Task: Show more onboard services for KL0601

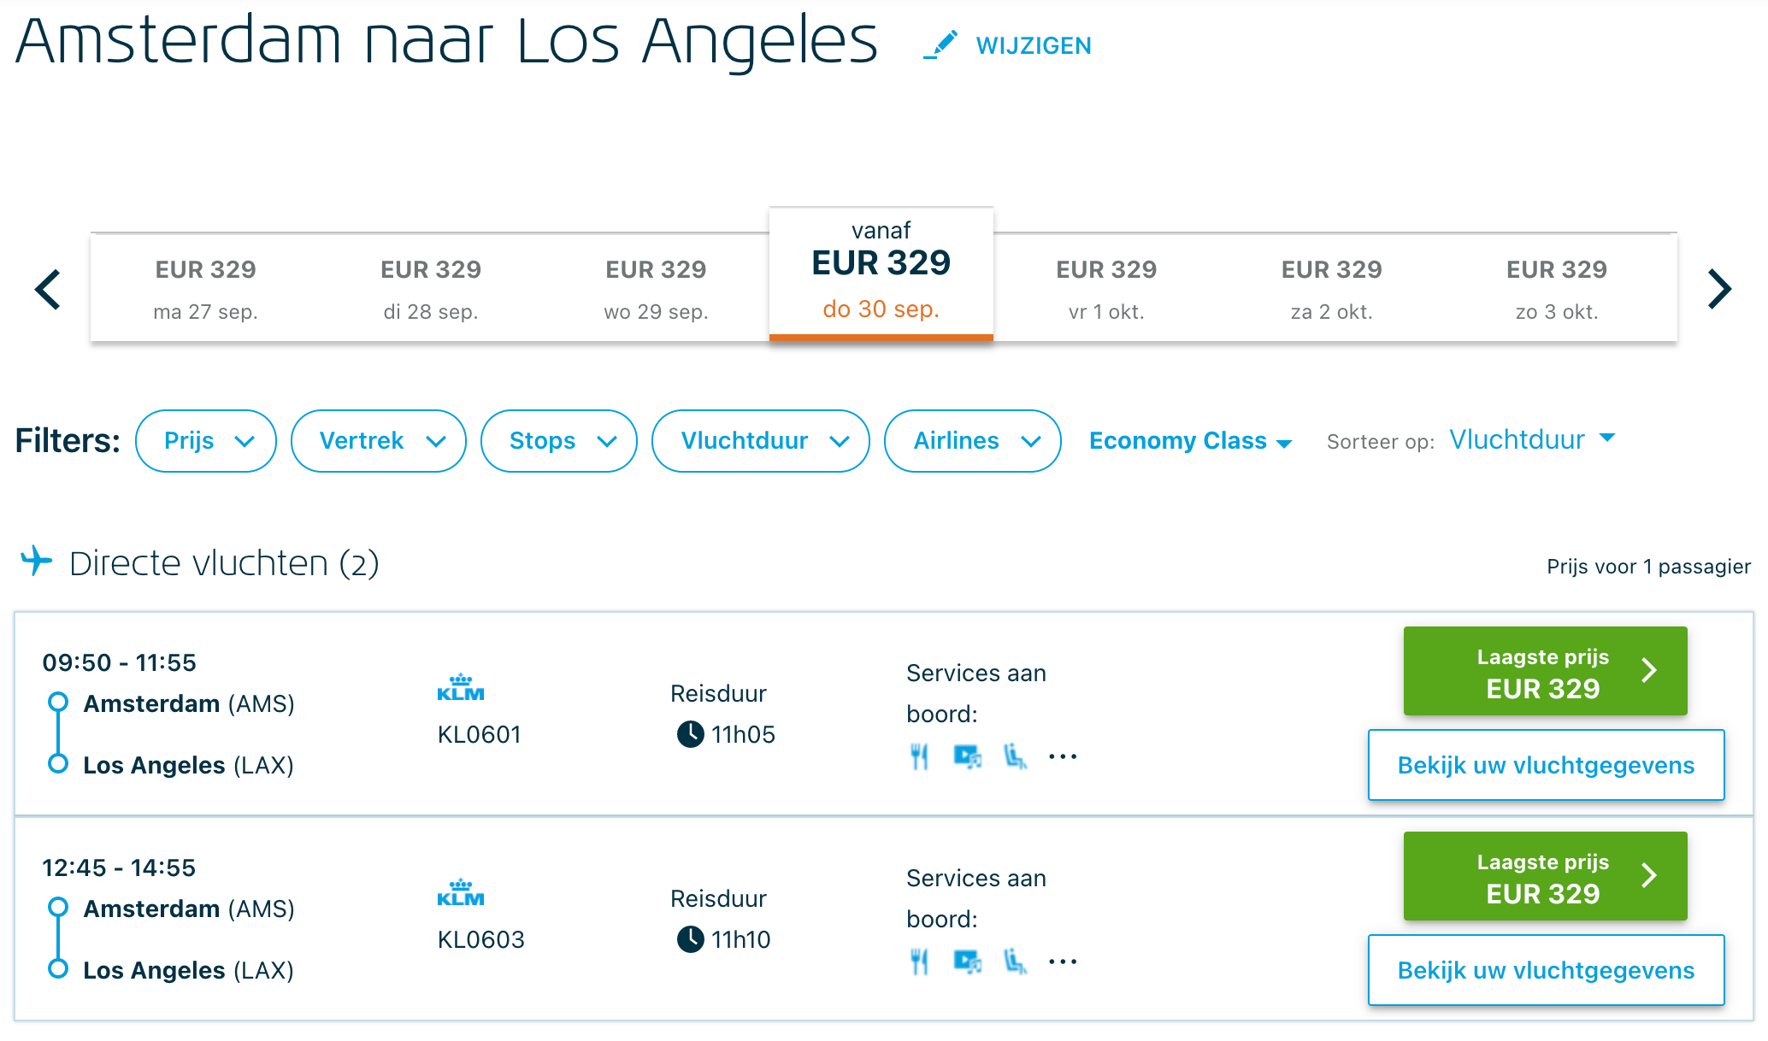Action: pyautogui.click(x=1063, y=756)
